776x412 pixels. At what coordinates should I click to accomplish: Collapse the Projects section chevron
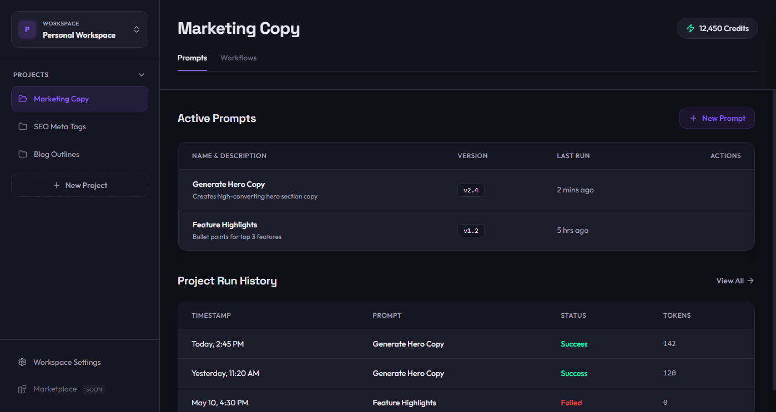(x=142, y=75)
